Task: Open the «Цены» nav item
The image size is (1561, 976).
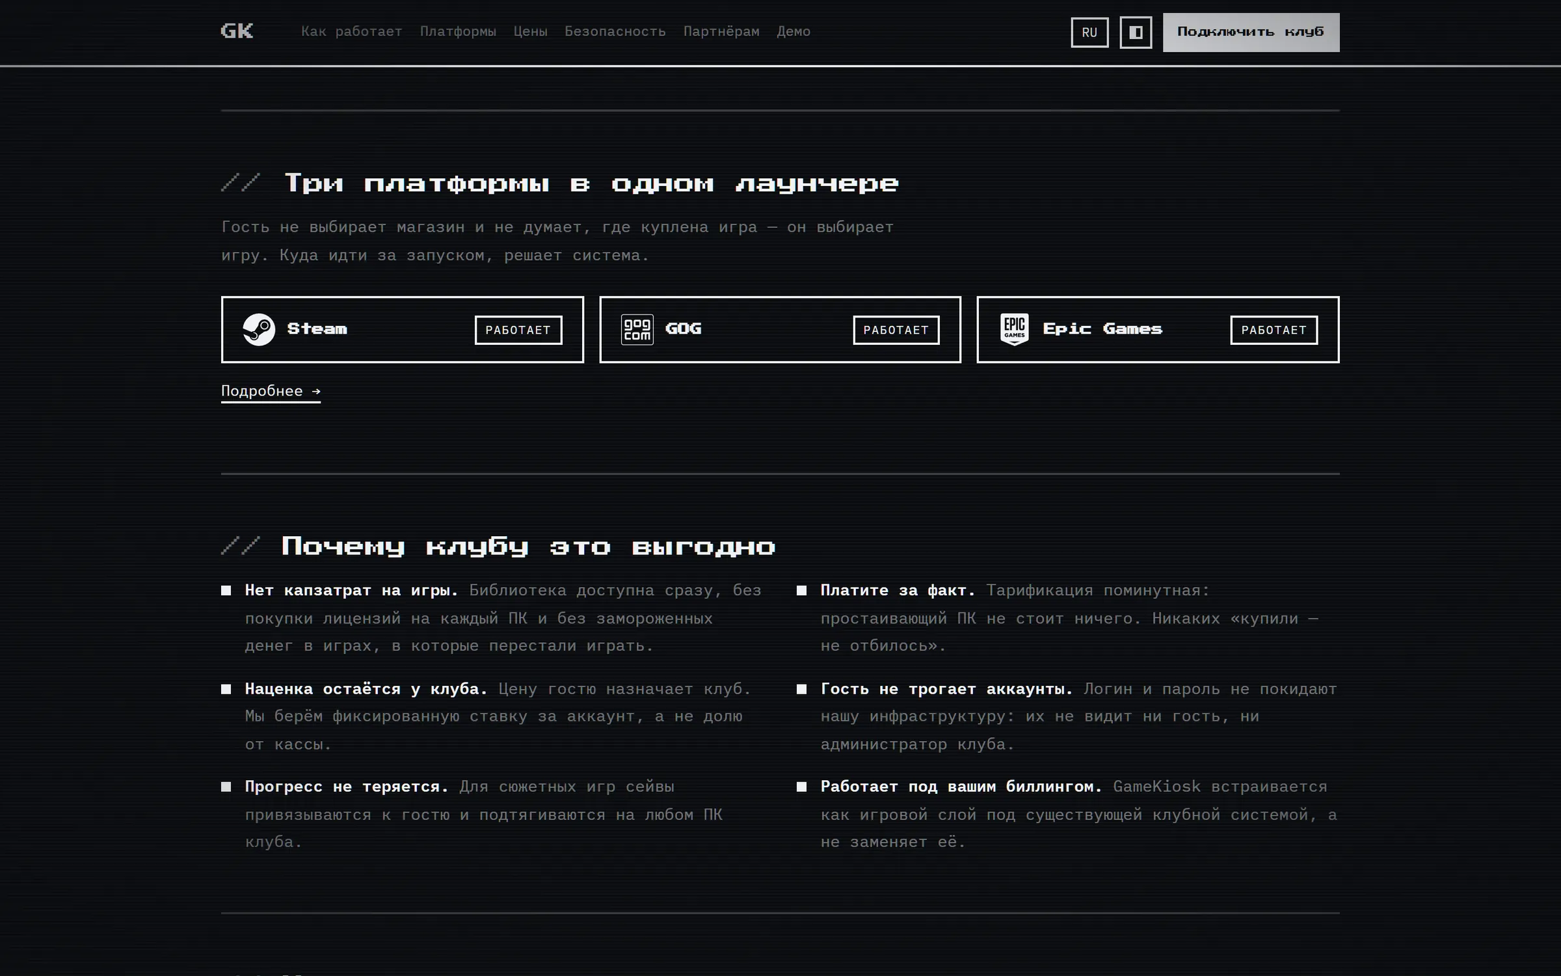Action: tap(530, 31)
